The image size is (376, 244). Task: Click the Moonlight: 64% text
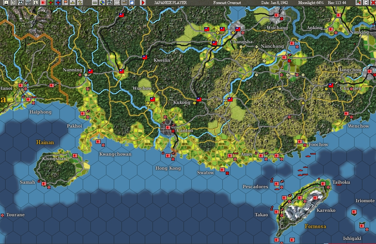click(311, 3)
